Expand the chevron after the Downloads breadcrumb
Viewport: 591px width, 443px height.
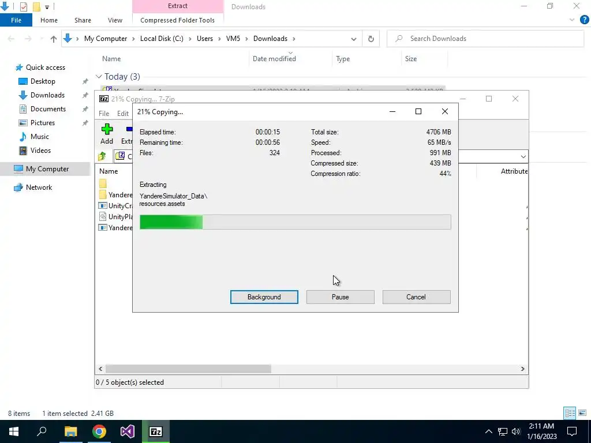294,39
